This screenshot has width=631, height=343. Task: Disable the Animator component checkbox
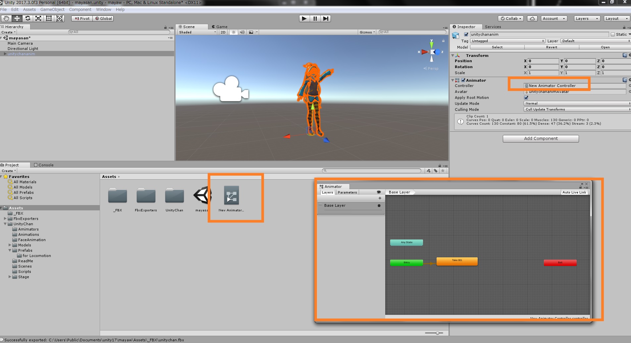pyautogui.click(x=463, y=80)
